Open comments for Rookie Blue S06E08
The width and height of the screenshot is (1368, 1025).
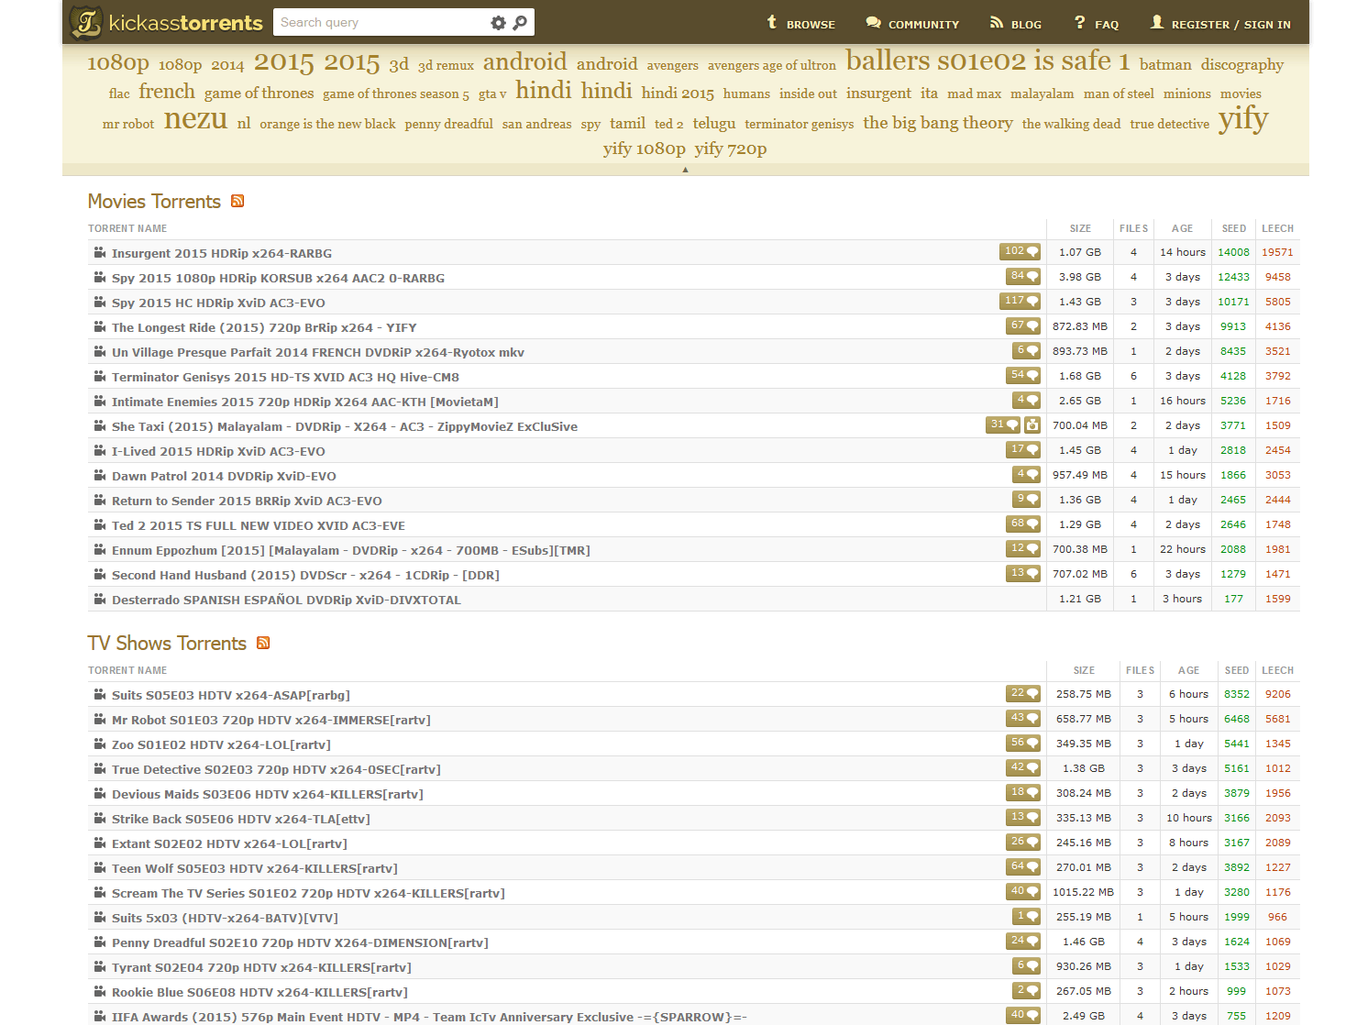pos(1026,990)
